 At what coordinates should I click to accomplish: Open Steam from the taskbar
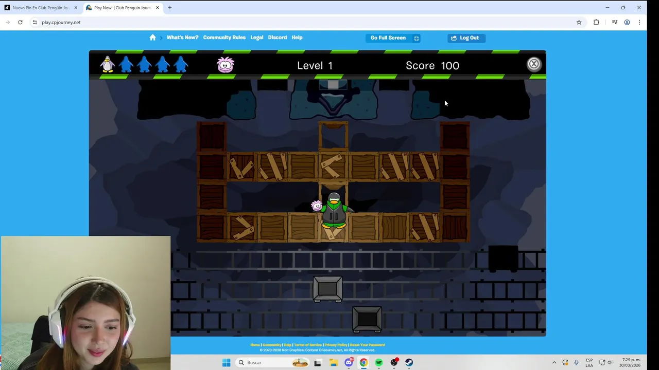pos(409,363)
